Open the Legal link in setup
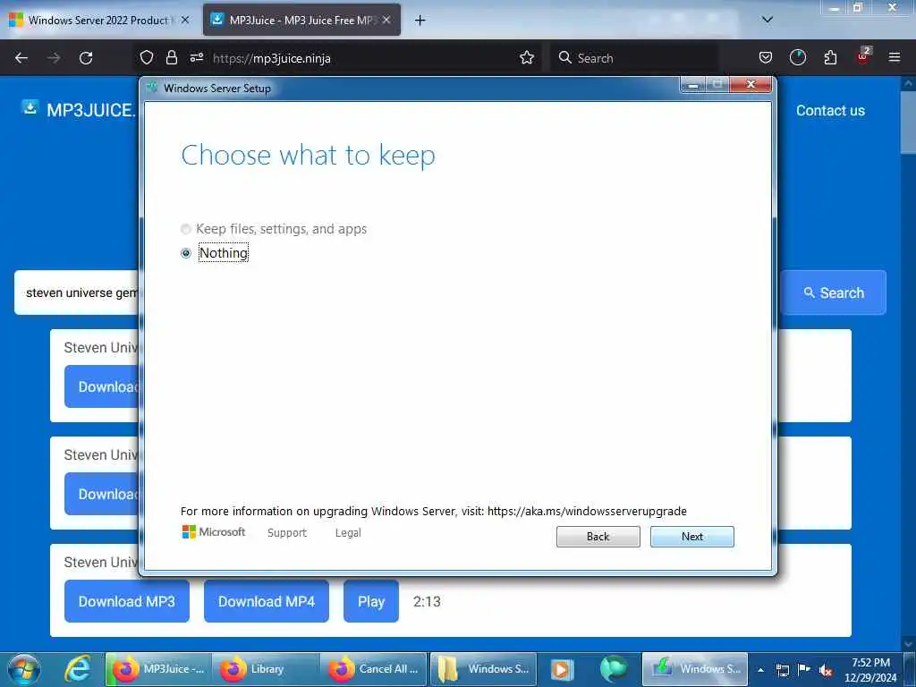The width and height of the screenshot is (916, 687). pos(348,533)
